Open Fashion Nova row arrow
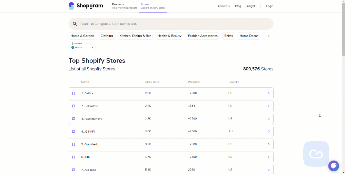Viewport: 345px width, 174px height. tap(269, 119)
